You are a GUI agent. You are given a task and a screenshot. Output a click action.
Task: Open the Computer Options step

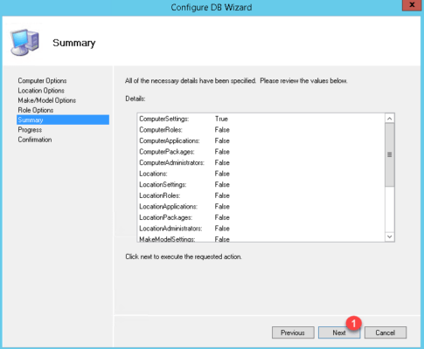tap(42, 80)
